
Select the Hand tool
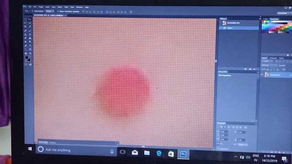pos(26,53)
